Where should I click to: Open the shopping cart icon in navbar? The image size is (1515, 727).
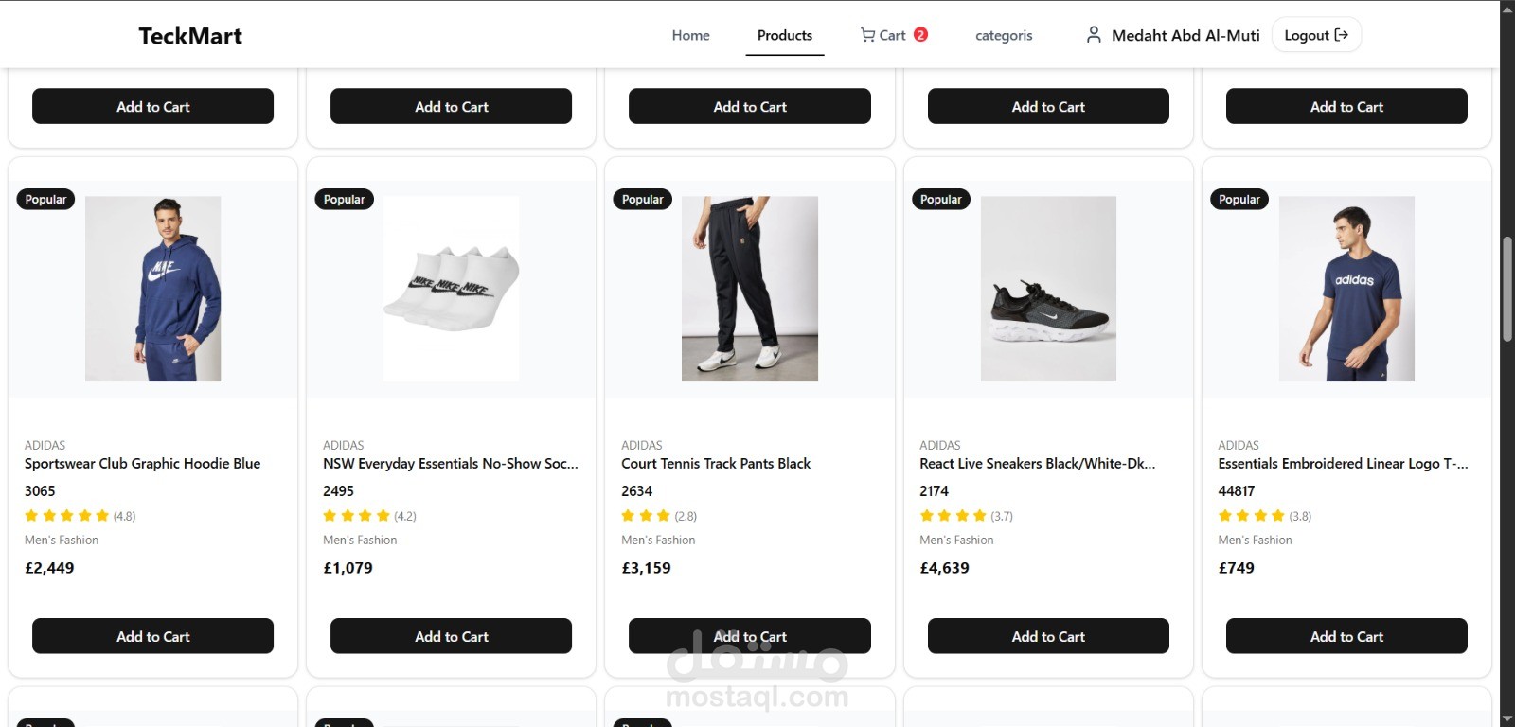(x=867, y=35)
